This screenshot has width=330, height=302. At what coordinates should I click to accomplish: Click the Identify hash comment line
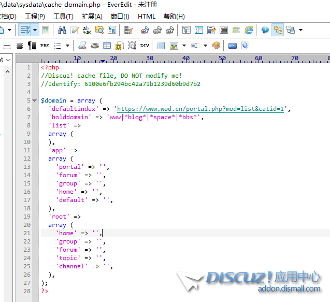point(121,84)
